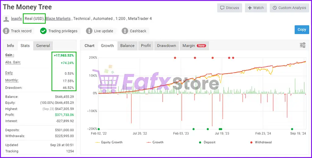The width and height of the screenshot is (312, 158).
Task: Click the Track record status icon
Action: point(6,31)
